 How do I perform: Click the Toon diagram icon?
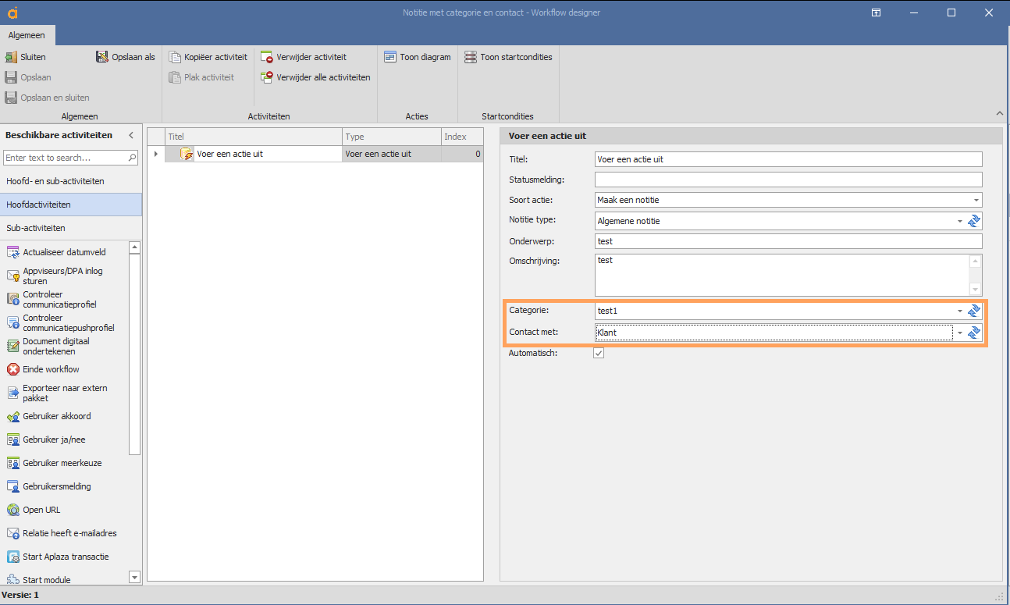click(x=390, y=57)
